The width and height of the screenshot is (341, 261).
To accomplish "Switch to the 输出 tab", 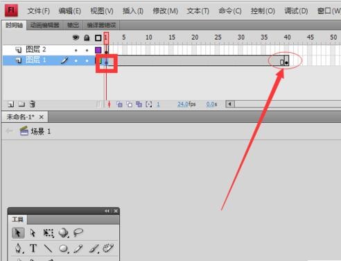I will (x=73, y=25).
